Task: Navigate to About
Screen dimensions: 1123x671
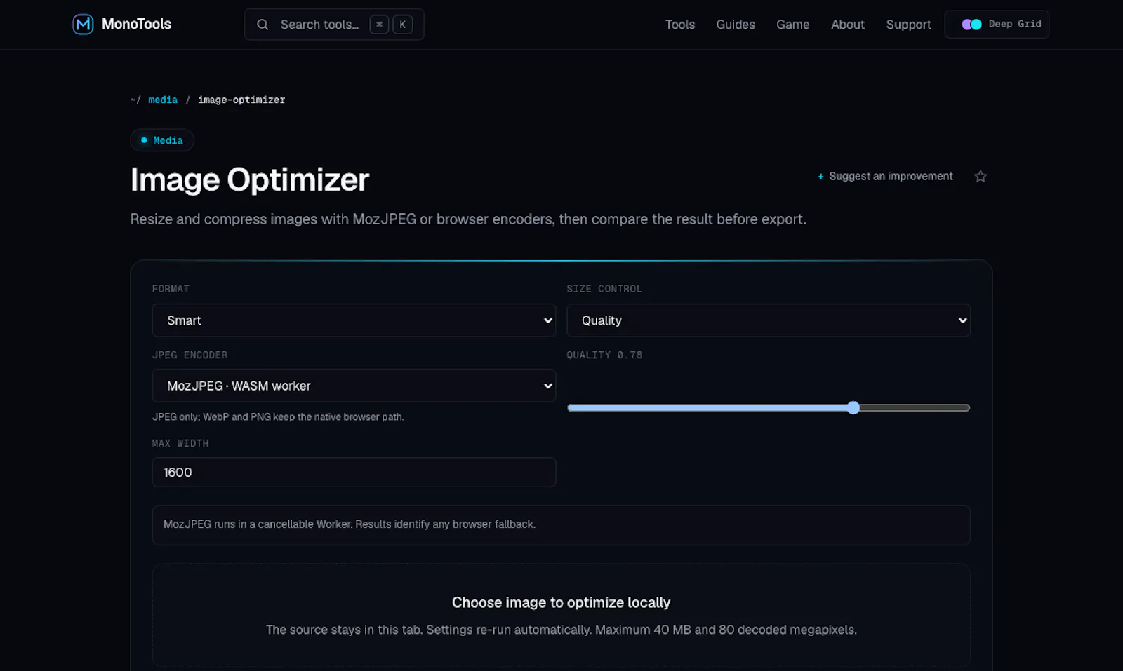Action: pos(848,25)
